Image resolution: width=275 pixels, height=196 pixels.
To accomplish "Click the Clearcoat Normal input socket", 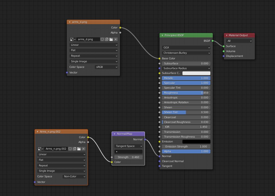I will [159, 161].
